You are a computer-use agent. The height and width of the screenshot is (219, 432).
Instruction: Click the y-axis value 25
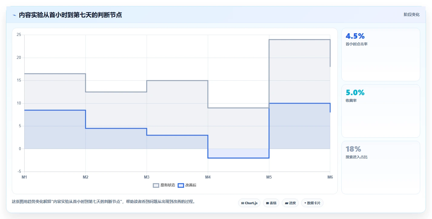19,35
